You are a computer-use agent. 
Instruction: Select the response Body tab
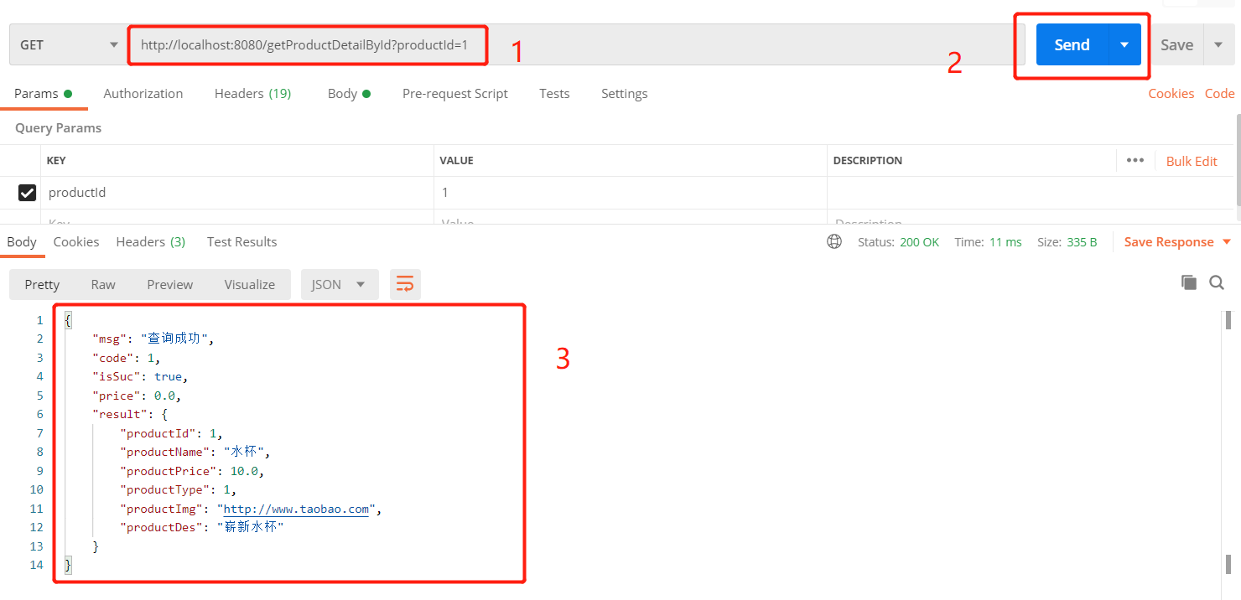[22, 242]
